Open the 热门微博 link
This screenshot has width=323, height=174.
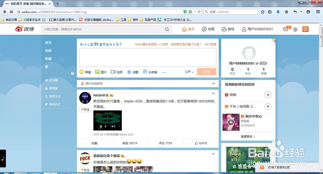point(211,44)
